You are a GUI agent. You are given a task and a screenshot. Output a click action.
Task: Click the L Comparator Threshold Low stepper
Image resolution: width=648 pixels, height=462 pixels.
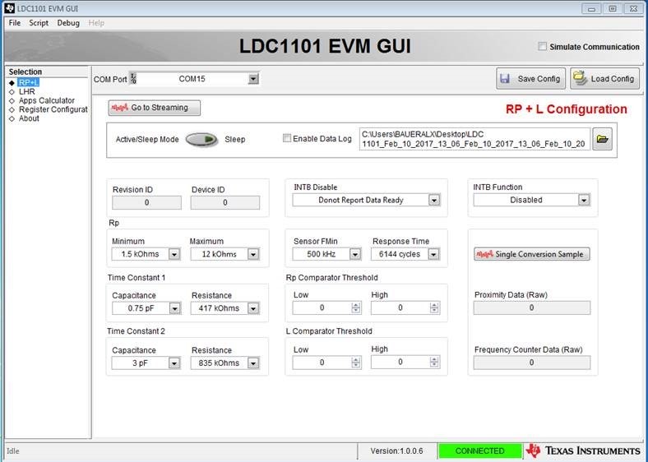(356, 363)
